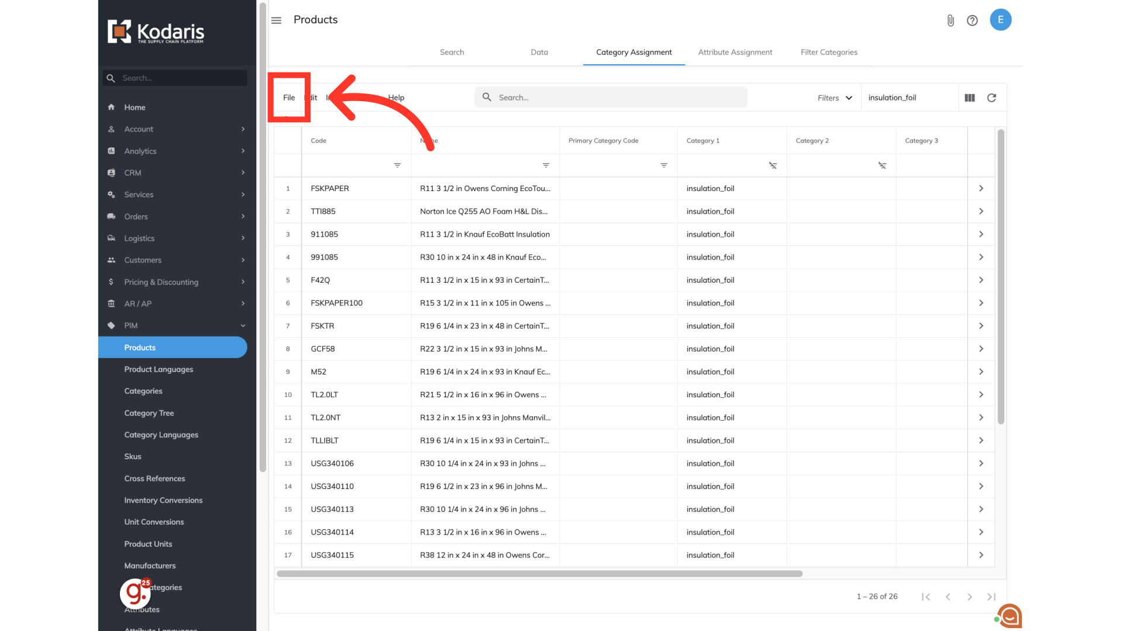Click the refresh grid icon

point(991,98)
